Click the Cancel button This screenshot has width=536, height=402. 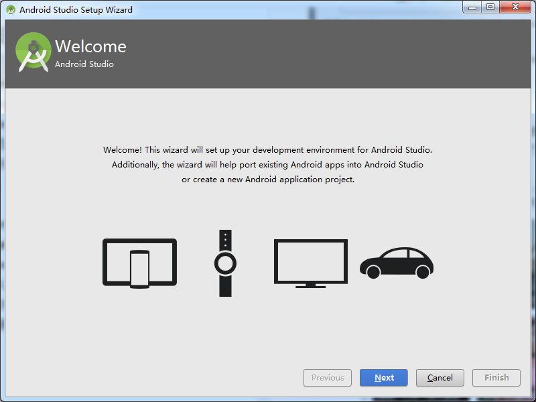click(x=440, y=378)
